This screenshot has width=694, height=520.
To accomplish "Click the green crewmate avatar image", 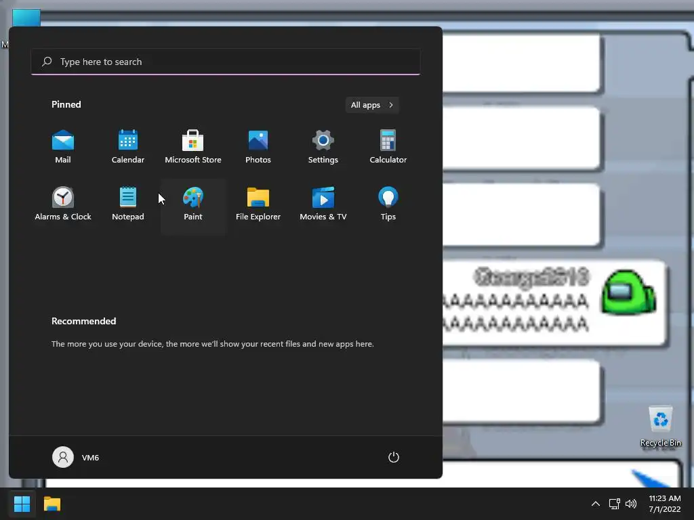I will pyautogui.click(x=628, y=292).
